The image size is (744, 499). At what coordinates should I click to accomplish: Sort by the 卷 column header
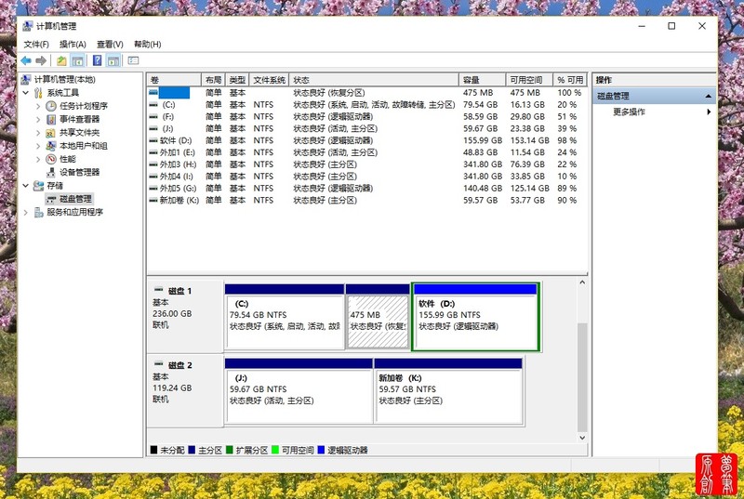174,80
